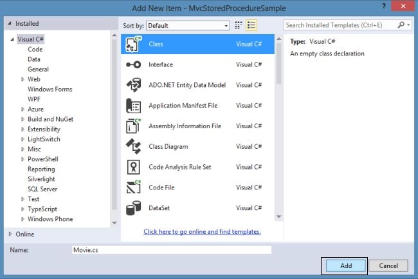Collapse the Installed section
This screenshot has width=418, height=279.
tap(10, 23)
